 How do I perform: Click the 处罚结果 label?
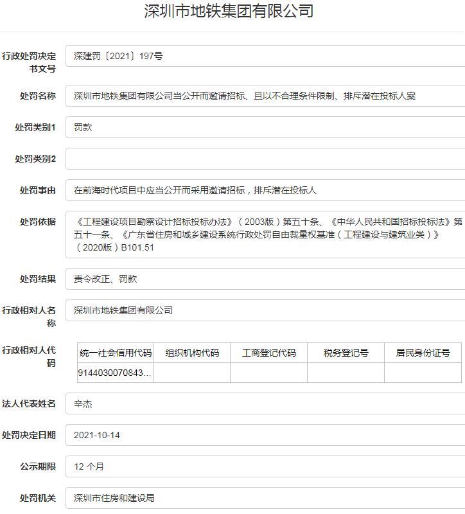[x=38, y=279]
